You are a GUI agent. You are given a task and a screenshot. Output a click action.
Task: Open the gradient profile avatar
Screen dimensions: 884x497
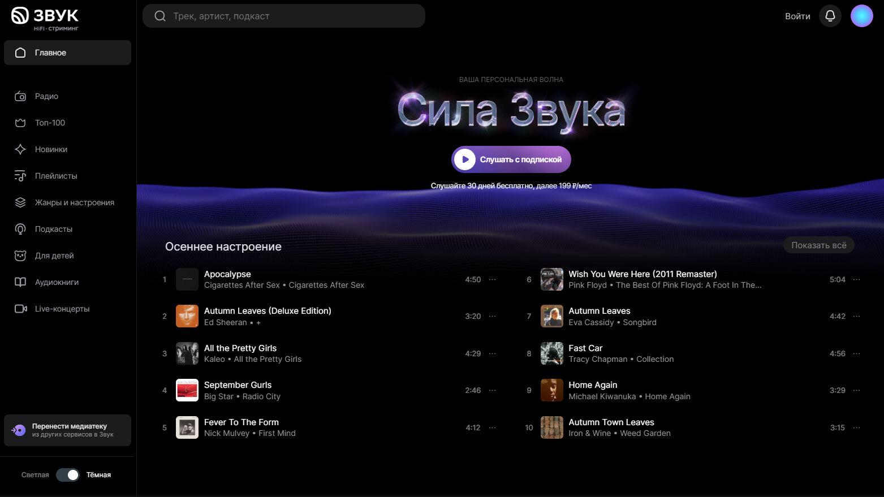(861, 16)
